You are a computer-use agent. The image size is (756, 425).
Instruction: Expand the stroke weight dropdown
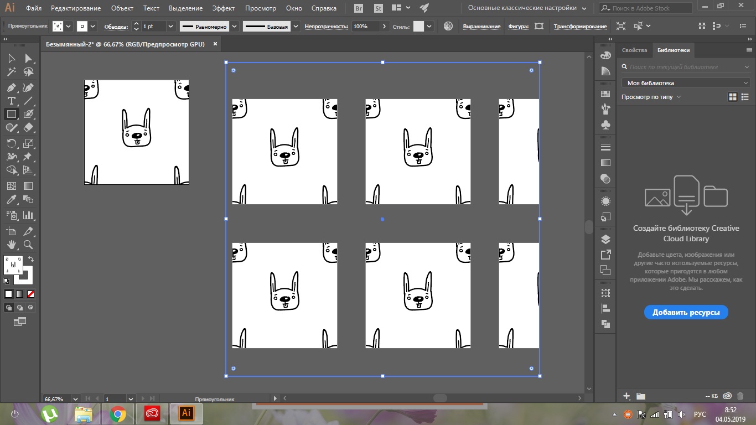coord(170,27)
